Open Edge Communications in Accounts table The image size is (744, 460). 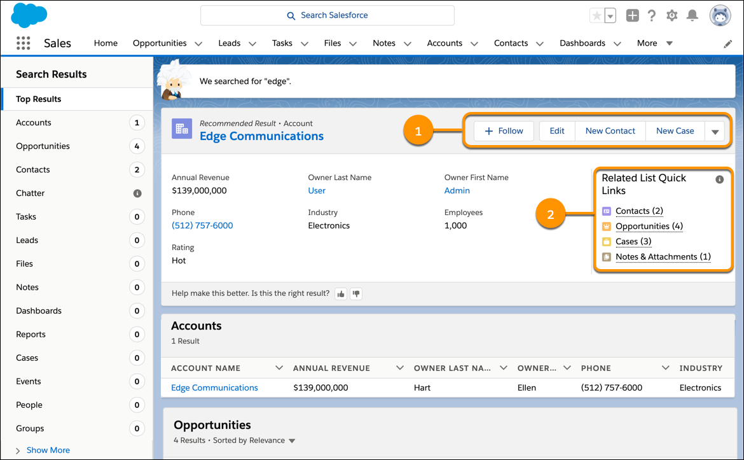(x=214, y=388)
